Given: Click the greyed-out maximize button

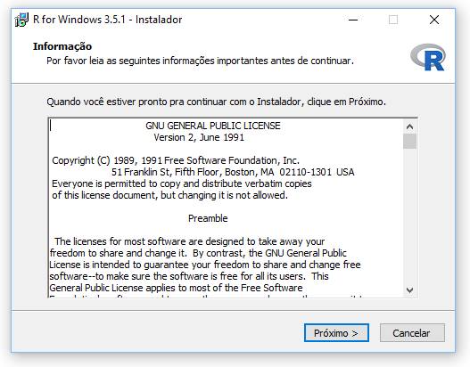Looking at the screenshot, I should 393,20.
